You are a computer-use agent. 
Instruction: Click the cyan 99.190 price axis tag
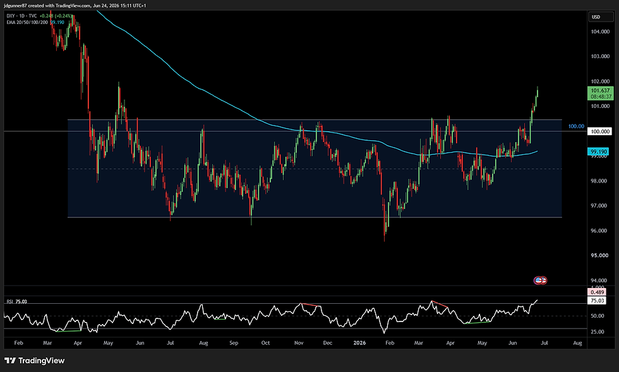599,152
